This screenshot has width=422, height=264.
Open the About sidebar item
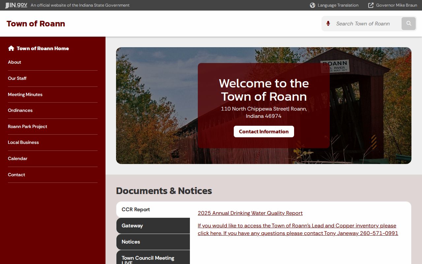53,62
